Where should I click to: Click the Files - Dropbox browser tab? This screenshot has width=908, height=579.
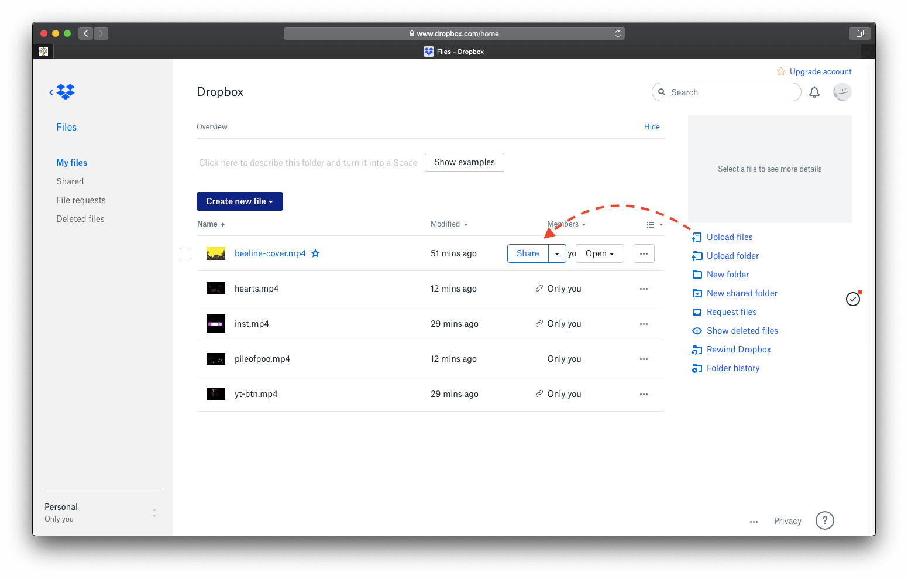click(x=454, y=52)
